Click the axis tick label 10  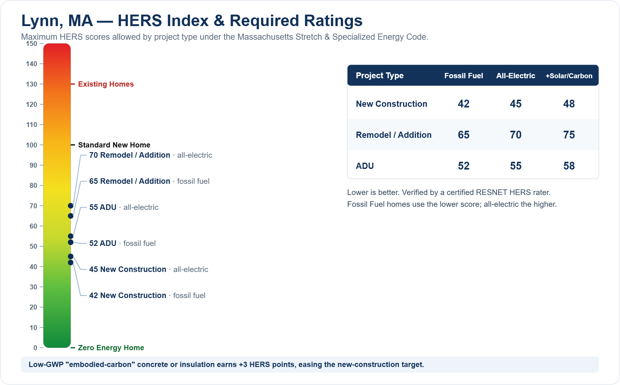tap(33, 328)
